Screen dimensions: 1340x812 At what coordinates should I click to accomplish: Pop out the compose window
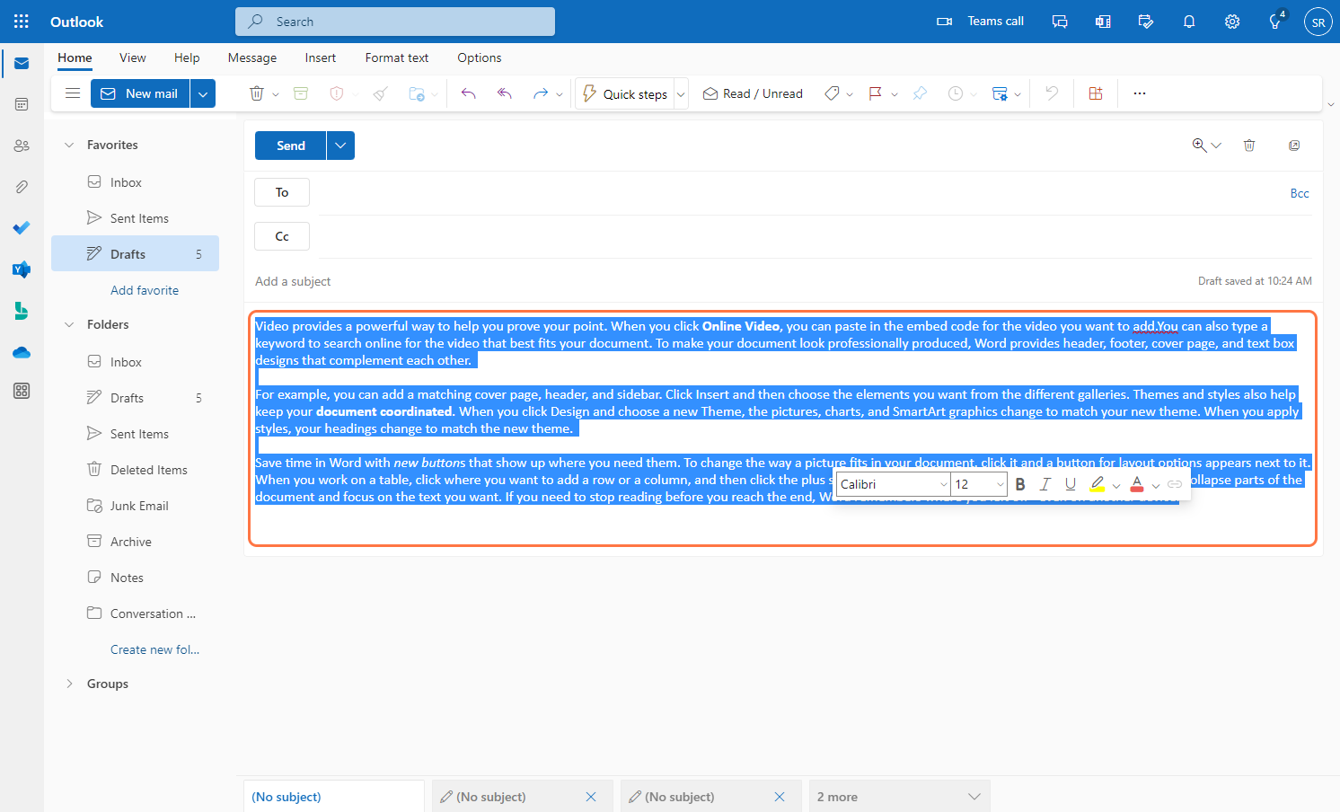click(x=1294, y=146)
